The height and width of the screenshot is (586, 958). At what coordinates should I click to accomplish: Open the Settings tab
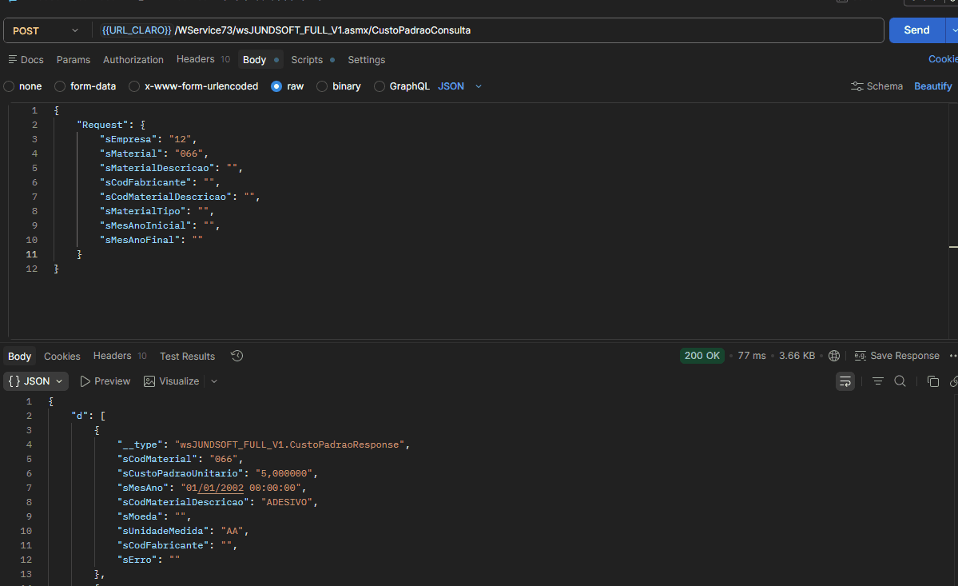click(x=367, y=59)
